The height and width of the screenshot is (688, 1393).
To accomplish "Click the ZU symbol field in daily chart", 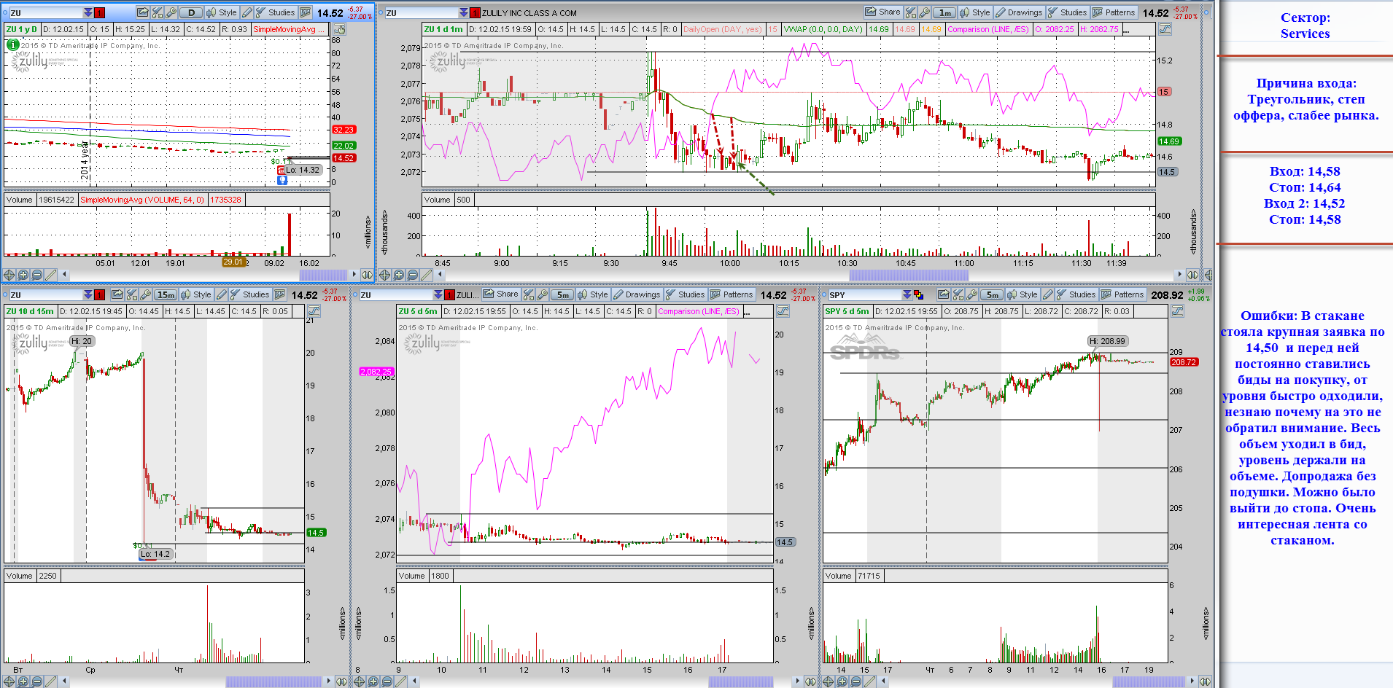I will coord(46,12).
